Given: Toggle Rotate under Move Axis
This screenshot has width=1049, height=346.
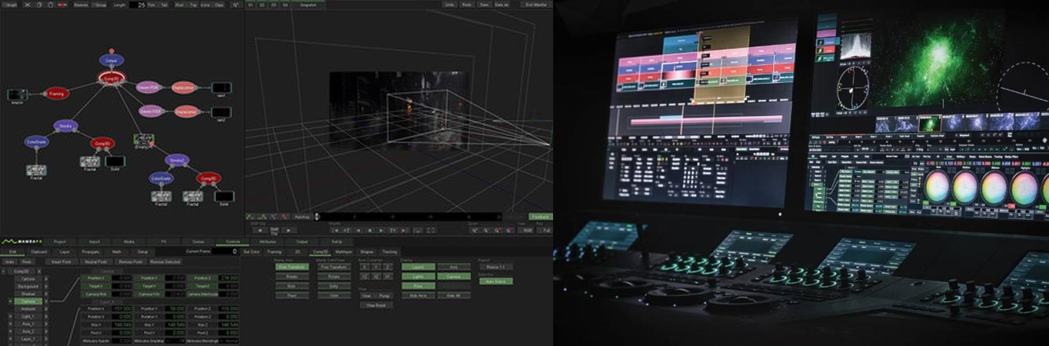Looking at the screenshot, I should click(292, 276).
